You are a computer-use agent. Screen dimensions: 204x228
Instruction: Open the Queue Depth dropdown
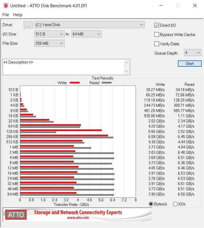tap(192, 53)
